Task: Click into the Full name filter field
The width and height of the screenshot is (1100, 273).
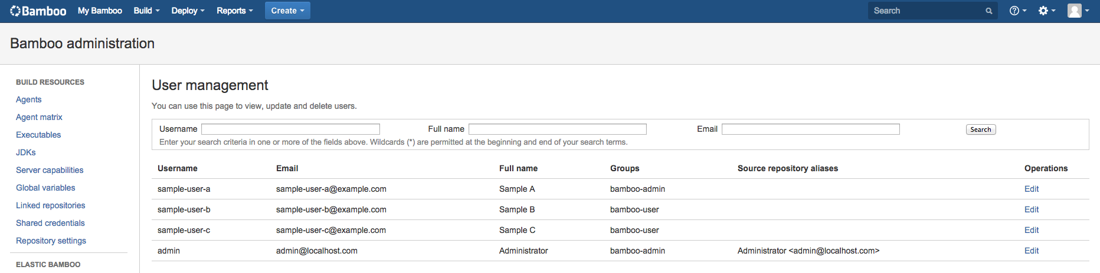Action: click(x=558, y=129)
